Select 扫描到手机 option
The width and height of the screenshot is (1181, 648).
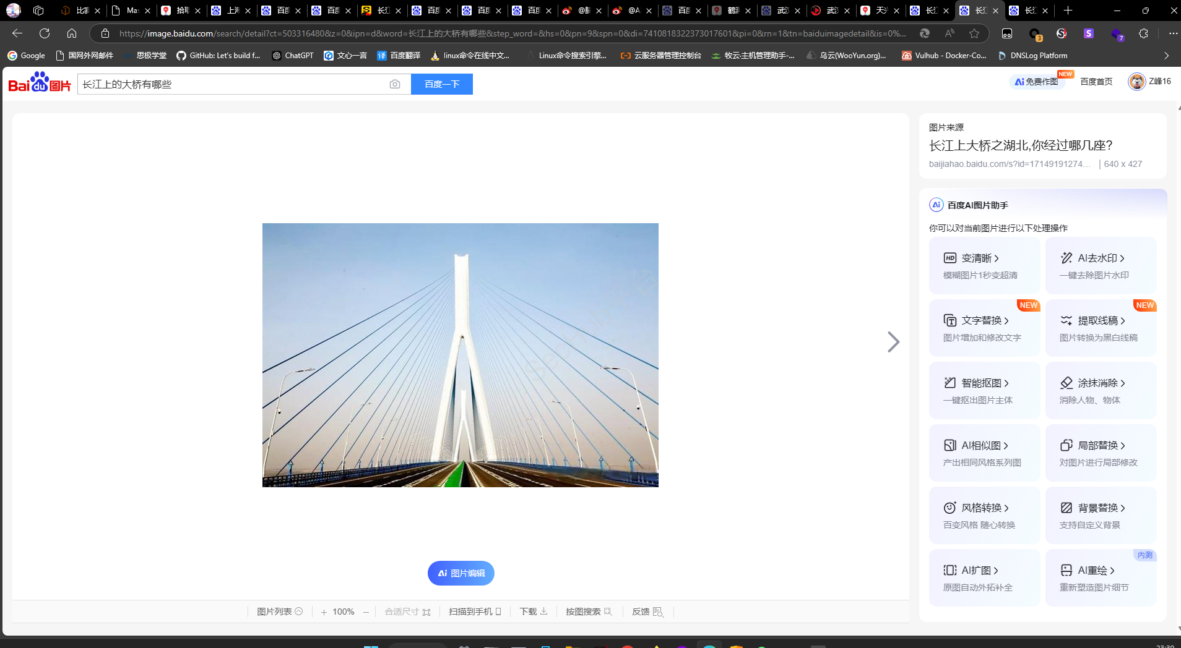click(x=475, y=612)
